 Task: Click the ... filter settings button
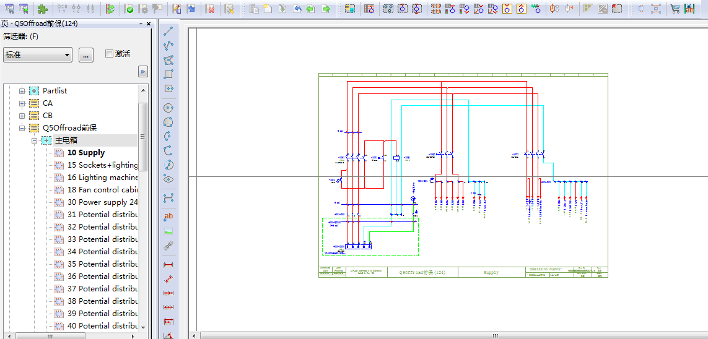[86, 55]
